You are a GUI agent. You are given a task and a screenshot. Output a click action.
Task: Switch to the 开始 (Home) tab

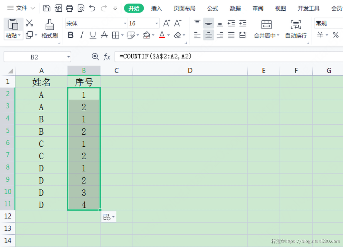(x=134, y=8)
